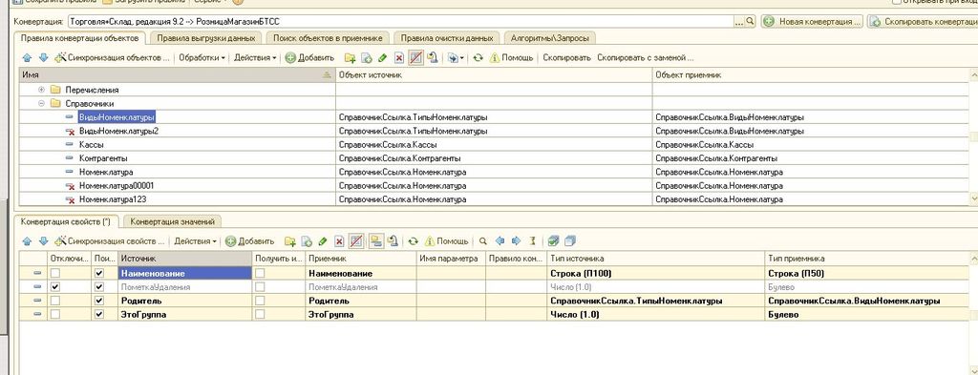
Task: Open Конвертация field selection ellipsis button
Action: point(739,21)
